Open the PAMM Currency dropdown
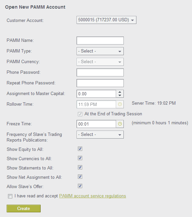This screenshot has width=192, height=217. (x=100, y=62)
